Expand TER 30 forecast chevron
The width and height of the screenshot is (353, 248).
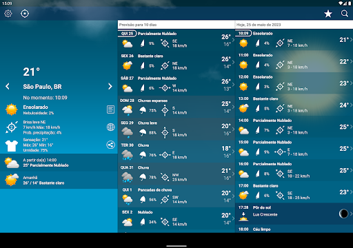[233, 152]
